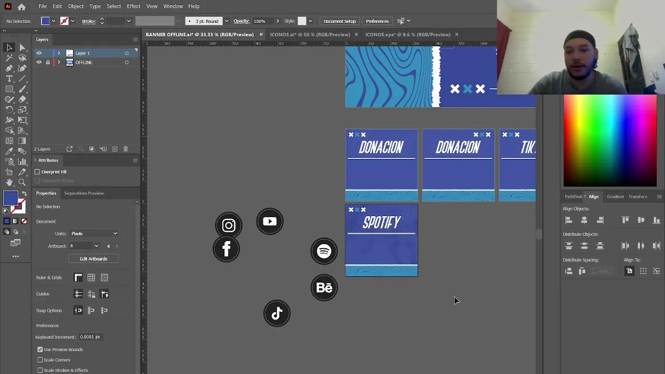Open stroke color dropdown in control bar
665x374 pixels.
pos(72,21)
